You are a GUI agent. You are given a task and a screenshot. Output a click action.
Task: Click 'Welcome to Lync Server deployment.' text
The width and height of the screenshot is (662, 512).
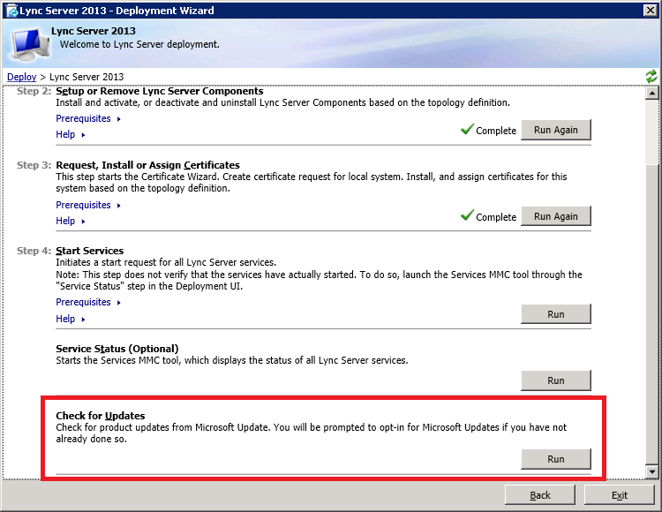point(139,44)
